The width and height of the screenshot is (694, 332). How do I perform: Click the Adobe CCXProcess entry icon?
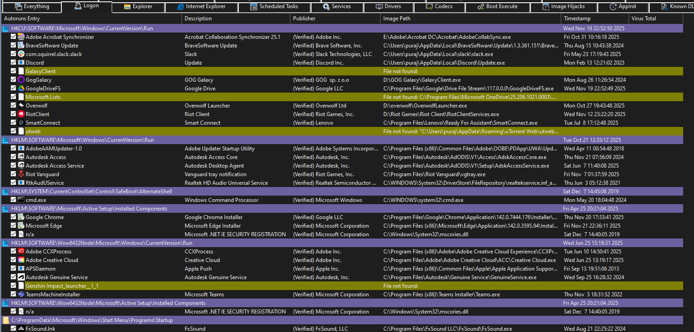(x=21, y=252)
